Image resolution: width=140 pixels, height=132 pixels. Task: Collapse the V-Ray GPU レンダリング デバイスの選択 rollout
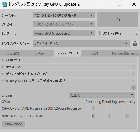(3, 81)
